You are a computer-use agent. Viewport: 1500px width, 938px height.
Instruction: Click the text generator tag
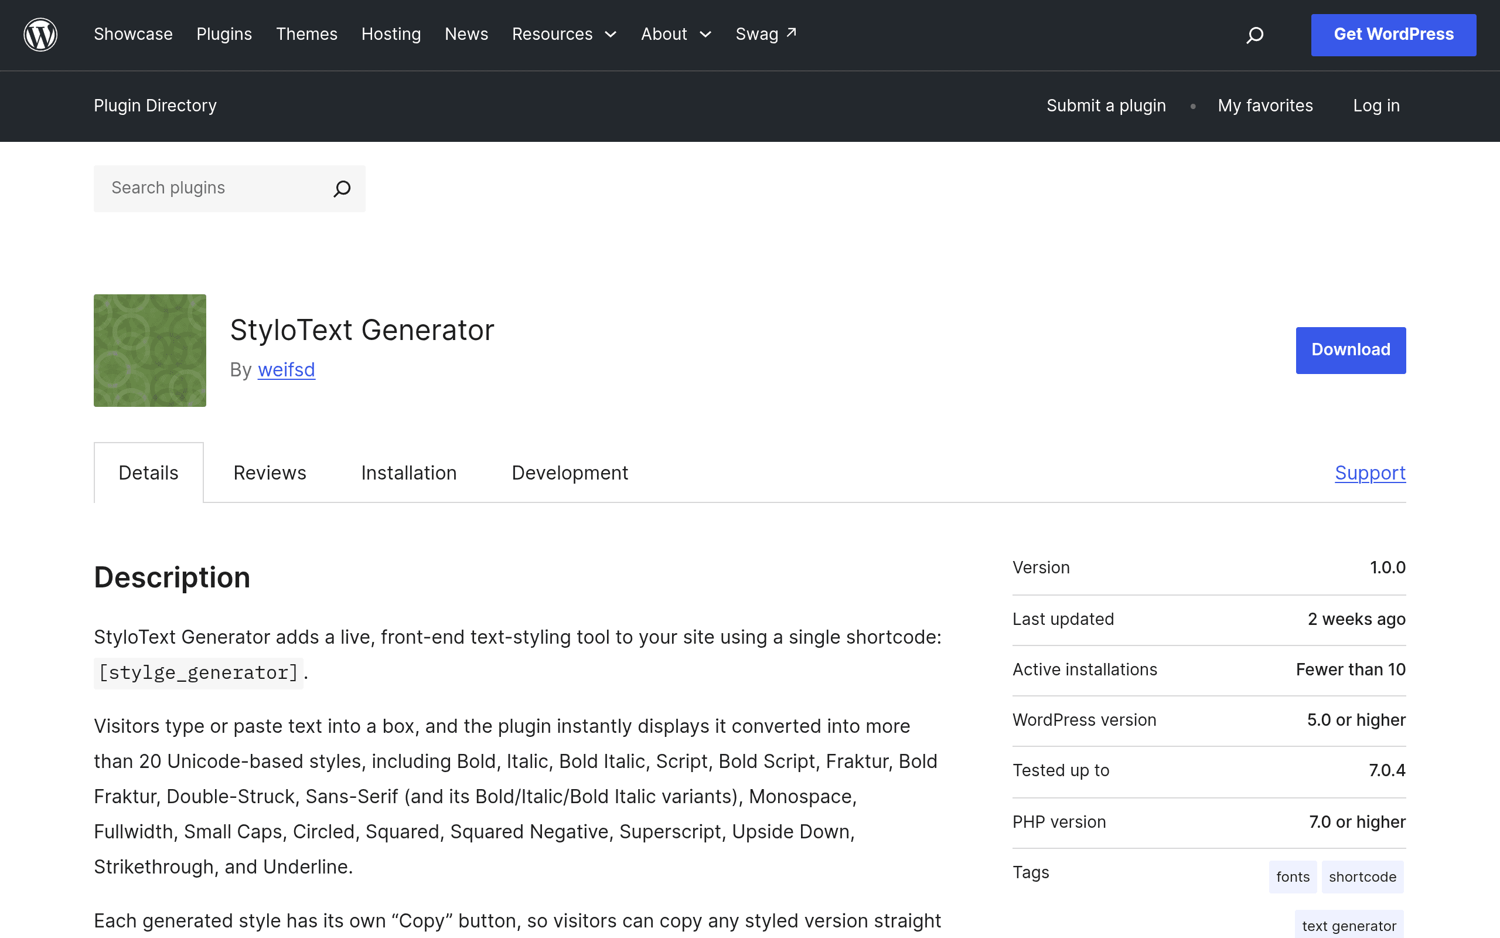pos(1349,925)
